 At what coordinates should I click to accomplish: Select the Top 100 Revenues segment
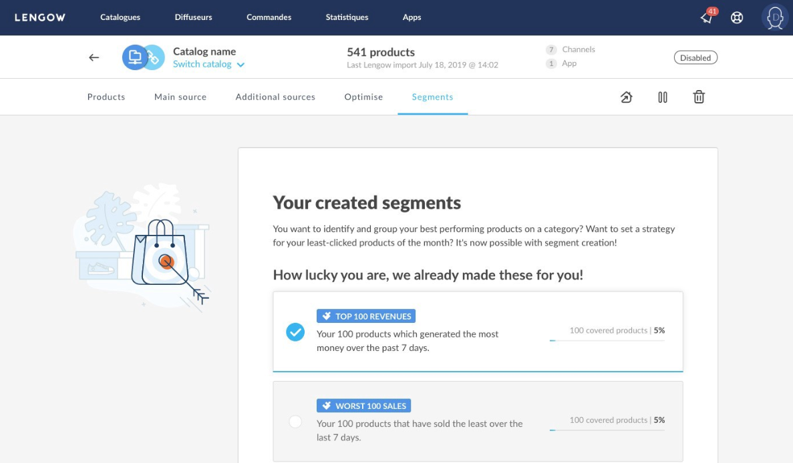(295, 332)
